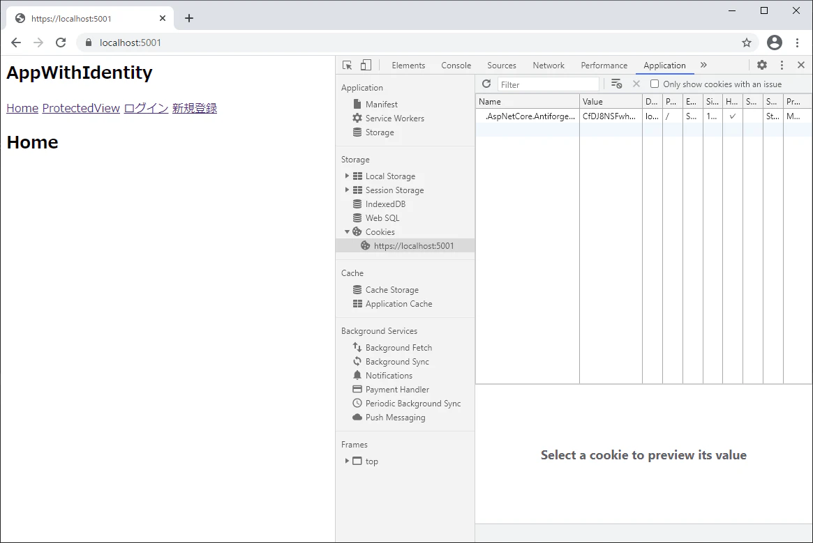Refresh the cookies table
The image size is (813, 543).
486,84
